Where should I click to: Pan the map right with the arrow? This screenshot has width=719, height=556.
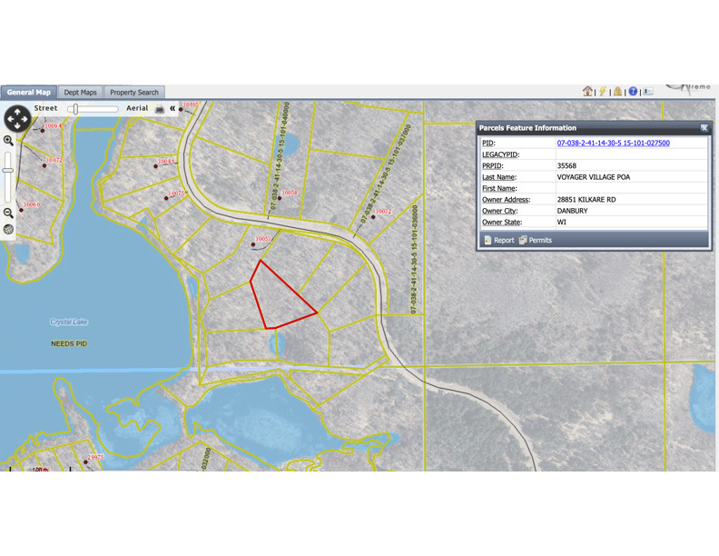pos(25,119)
